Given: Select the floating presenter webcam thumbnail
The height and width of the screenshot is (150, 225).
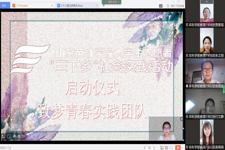Looking at the screenshot, I should tap(166, 129).
